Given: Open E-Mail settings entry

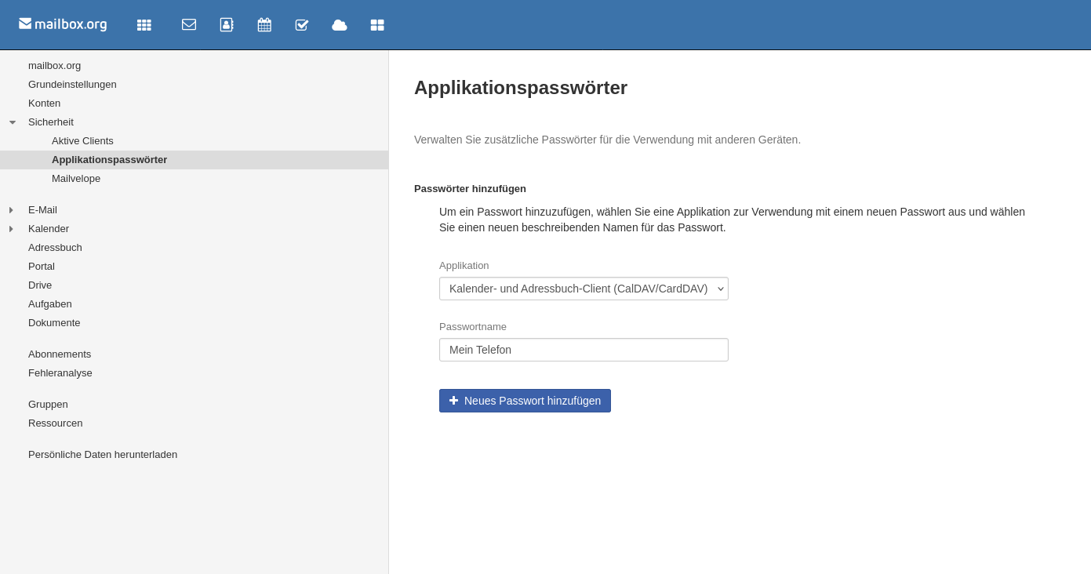Looking at the screenshot, I should 42,210.
